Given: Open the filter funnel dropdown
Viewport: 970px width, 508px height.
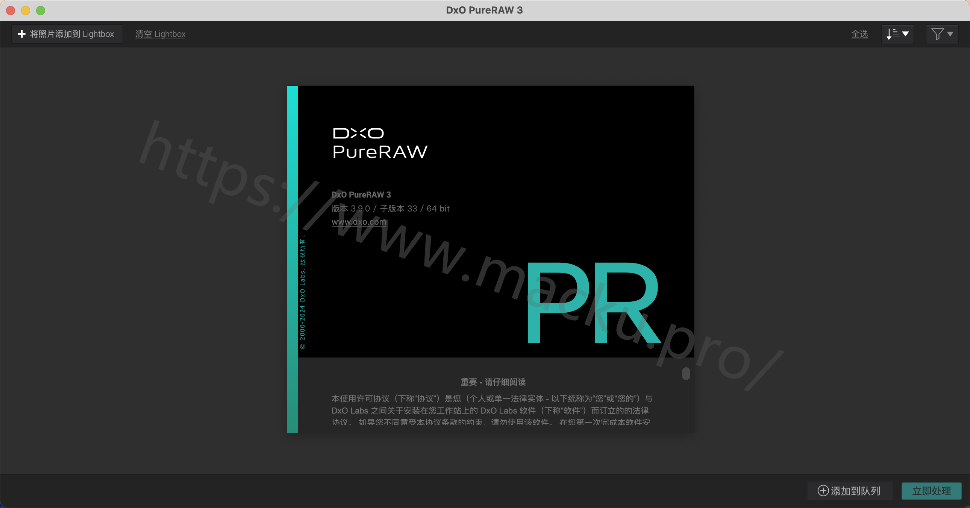Looking at the screenshot, I should point(942,34).
